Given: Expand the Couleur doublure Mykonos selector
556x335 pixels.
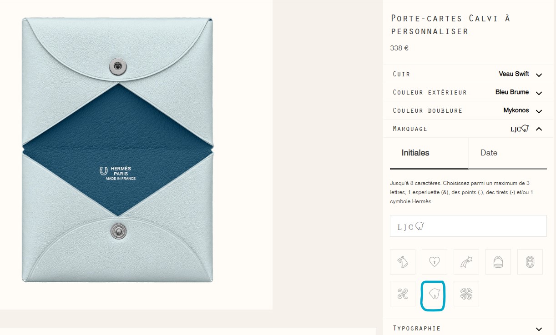Looking at the screenshot, I should [468, 110].
